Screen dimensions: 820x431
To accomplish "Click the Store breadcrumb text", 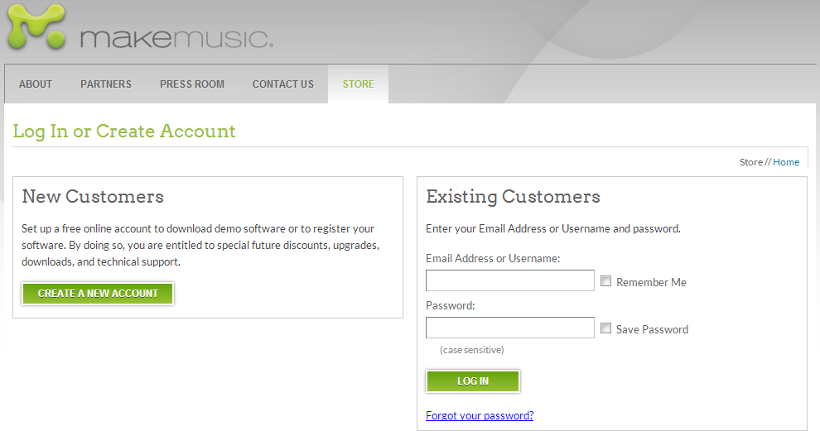I will click(x=750, y=162).
